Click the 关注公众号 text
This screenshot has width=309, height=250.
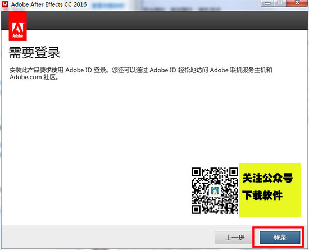click(267, 178)
